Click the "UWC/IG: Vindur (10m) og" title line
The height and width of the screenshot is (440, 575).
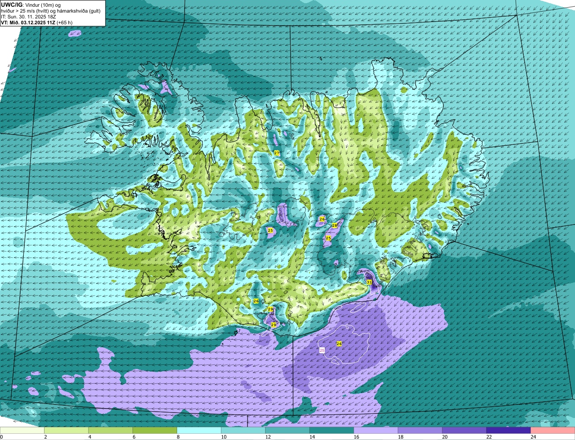tap(31, 4)
